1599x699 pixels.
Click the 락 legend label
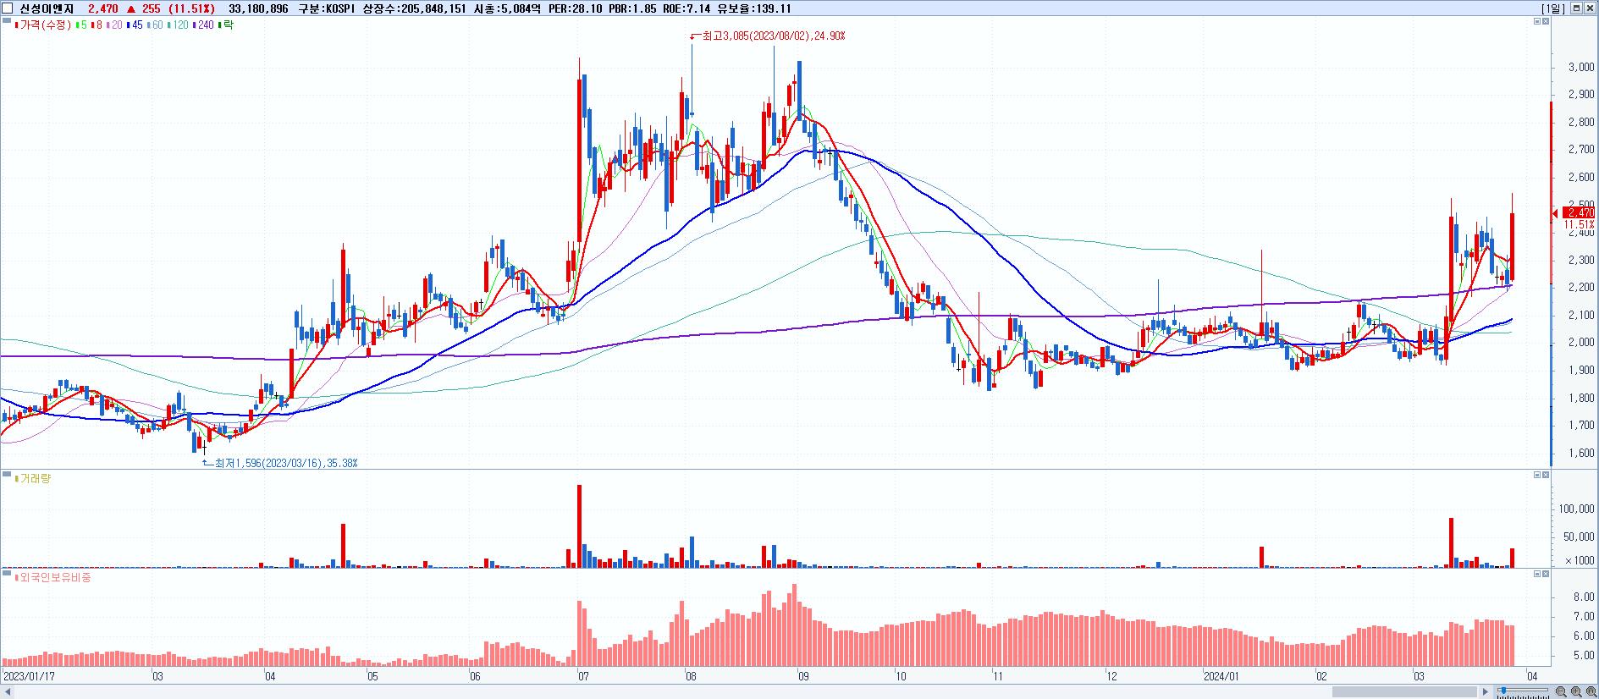coord(228,25)
